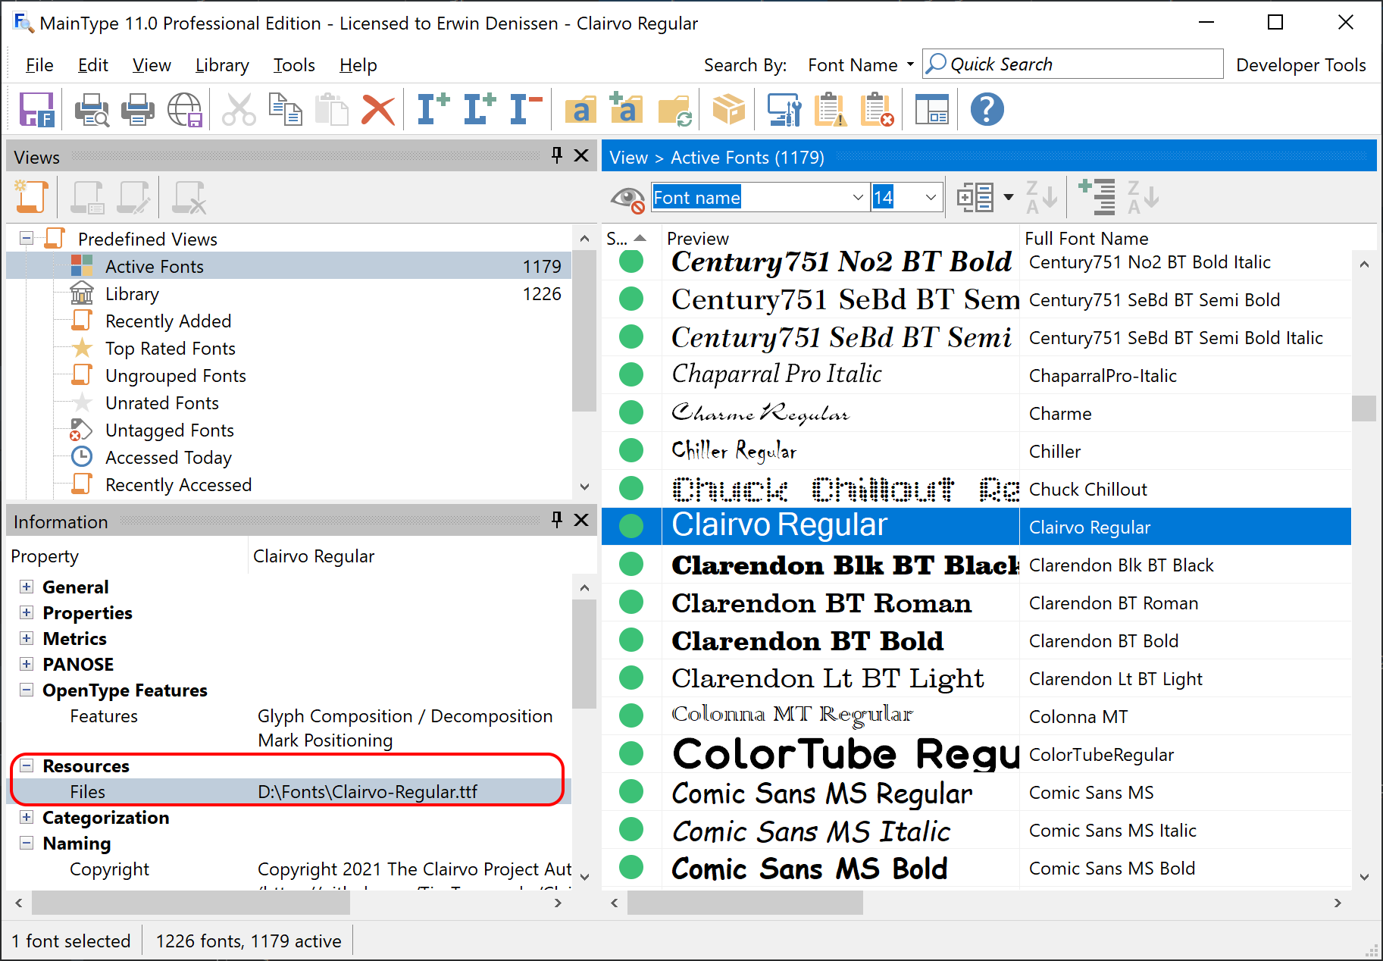The width and height of the screenshot is (1383, 961).
Task: Collapse the OpenType Features group
Action: [x=27, y=690]
